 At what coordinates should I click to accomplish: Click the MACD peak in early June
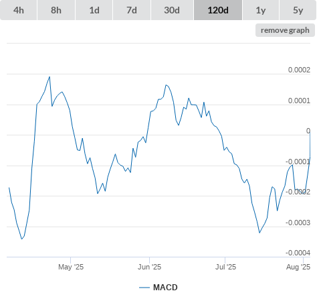pos(166,85)
